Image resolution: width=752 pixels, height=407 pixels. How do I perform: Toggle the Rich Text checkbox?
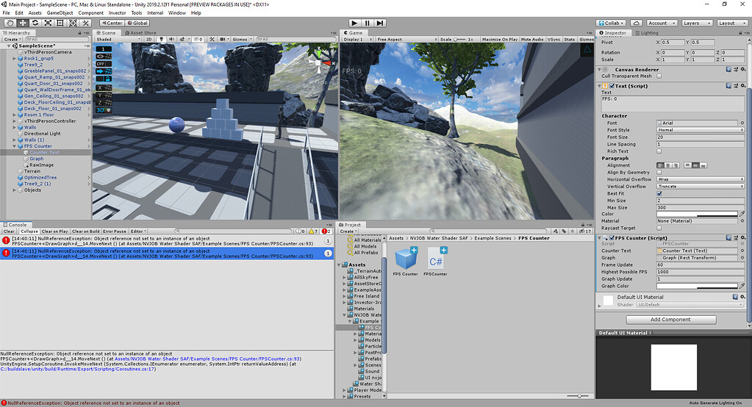click(x=659, y=151)
